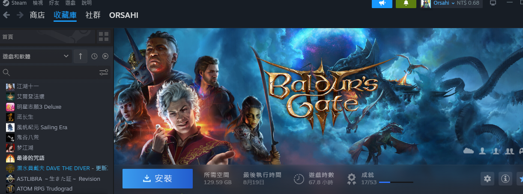Open the Orsahi account dropdown
523x194 pixels.
451,3
